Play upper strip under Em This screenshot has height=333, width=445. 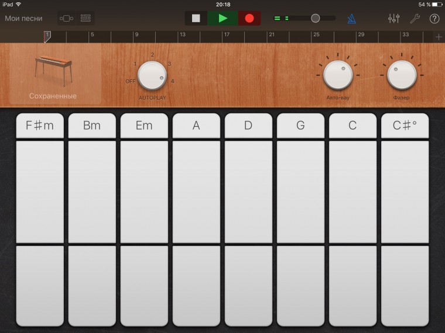click(x=144, y=192)
